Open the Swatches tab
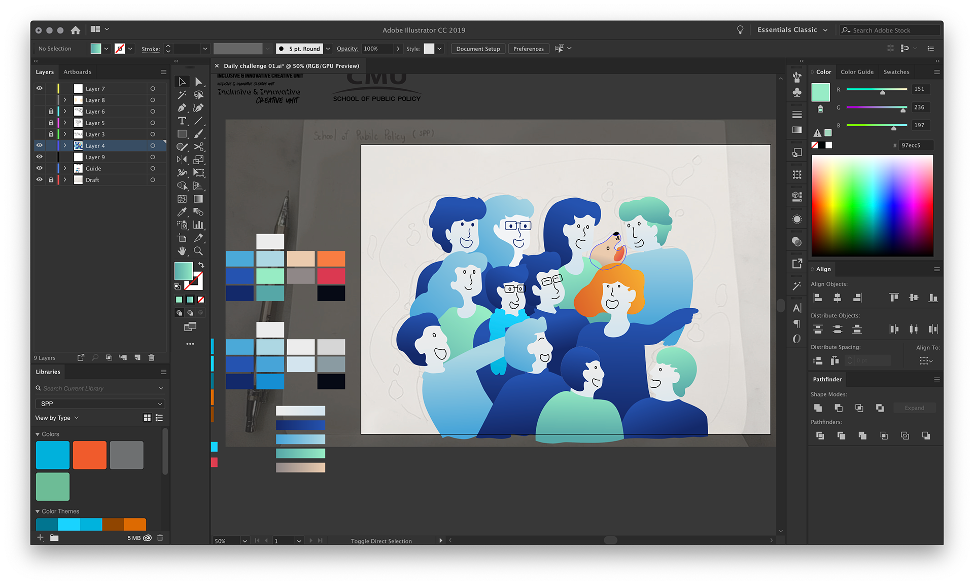Screen dimensions: 974x585 pos(896,72)
